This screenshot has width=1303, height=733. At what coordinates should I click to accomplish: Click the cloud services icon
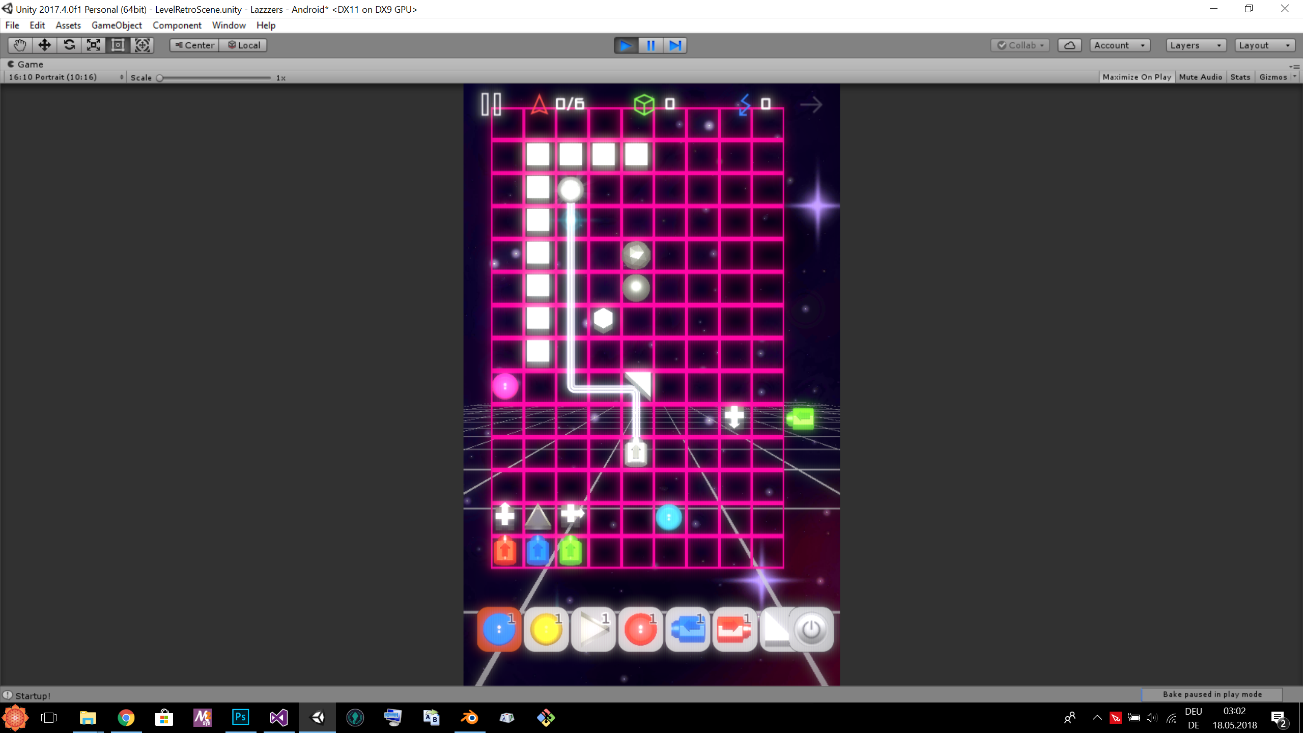[1069, 45]
